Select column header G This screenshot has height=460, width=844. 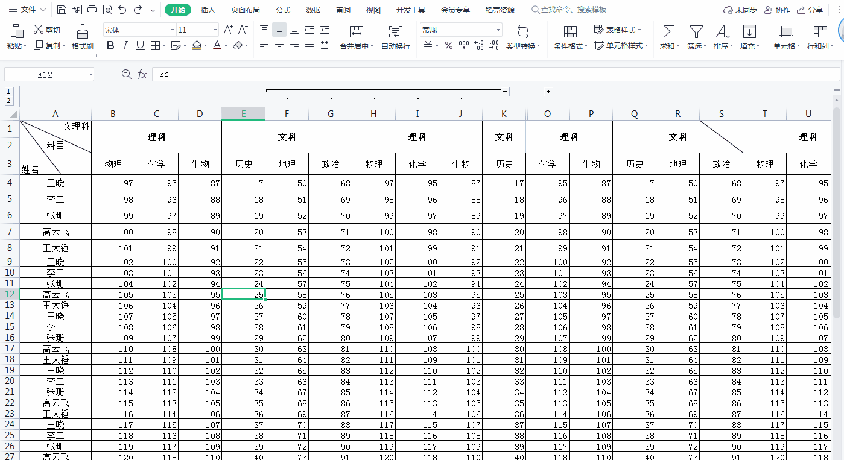coord(331,114)
